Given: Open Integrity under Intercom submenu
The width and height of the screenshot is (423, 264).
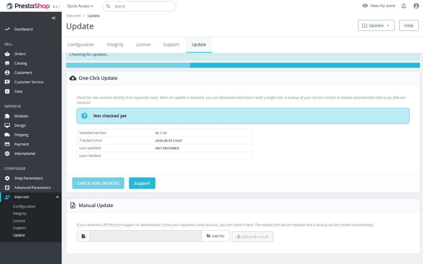Looking at the screenshot, I should coord(20,213).
